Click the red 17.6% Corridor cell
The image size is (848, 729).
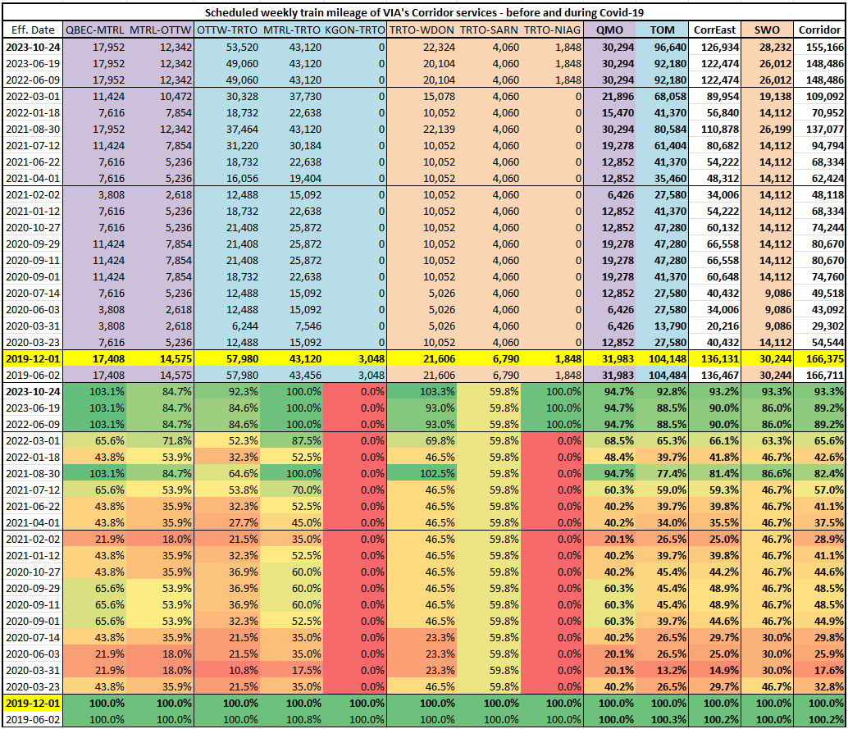(x=820, y=669)
